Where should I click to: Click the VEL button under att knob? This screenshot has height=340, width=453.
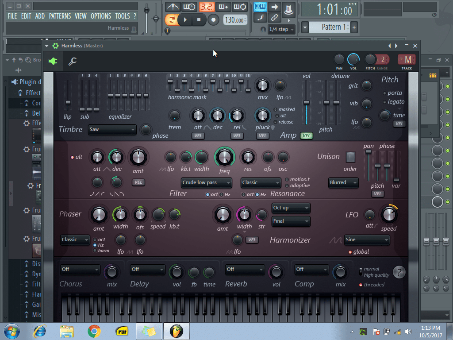[198, 135]
